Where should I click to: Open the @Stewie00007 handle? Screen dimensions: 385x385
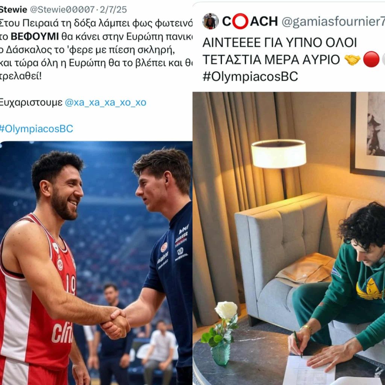(x=62, y=9)
